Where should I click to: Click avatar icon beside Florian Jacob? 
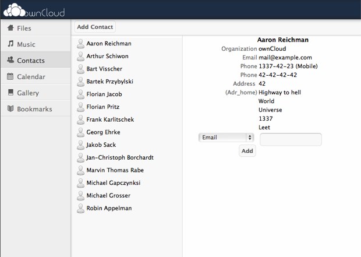coord(80,94)
